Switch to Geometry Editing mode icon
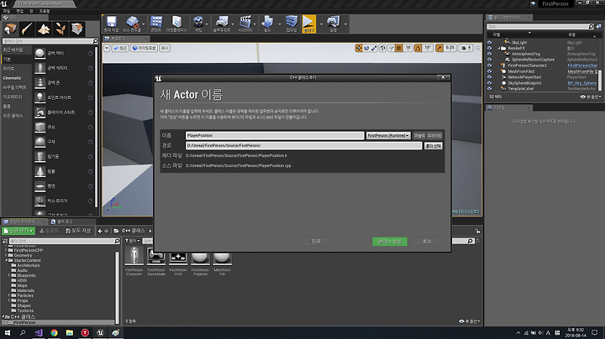The width and height of the screenshot is (605, 339). coord(76,29)
